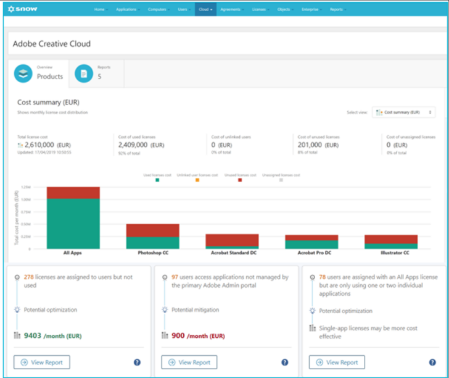Toggle Unassigned licenses cost legend swatch
449x378 pixels.
[281, 180]
